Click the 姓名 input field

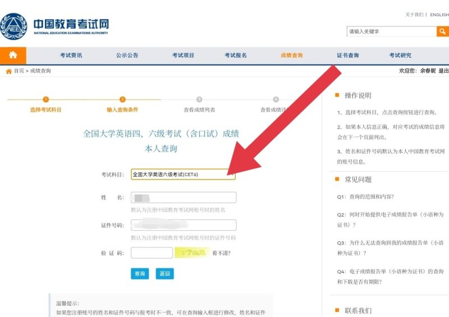click(x=184, y=197)
